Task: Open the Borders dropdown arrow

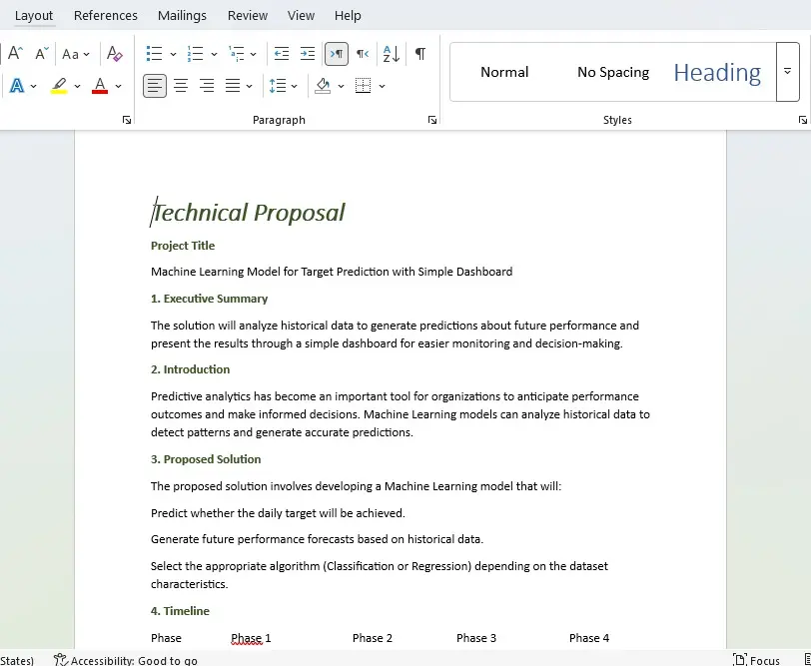Action: click(x=382, y=86)
